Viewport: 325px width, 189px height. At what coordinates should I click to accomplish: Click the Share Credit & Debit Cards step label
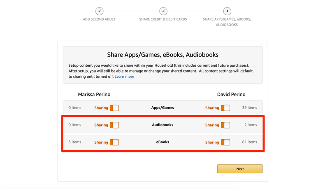(163, 19)
